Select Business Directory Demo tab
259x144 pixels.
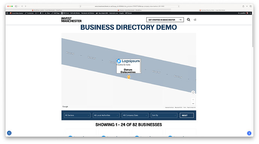point(212,10)
